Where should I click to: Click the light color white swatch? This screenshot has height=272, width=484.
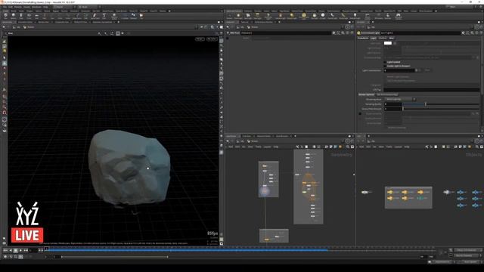tap(388, 43)
